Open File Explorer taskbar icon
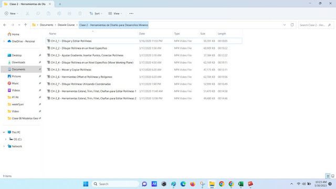The image size is (336, 189). click(x=212, y=184)
